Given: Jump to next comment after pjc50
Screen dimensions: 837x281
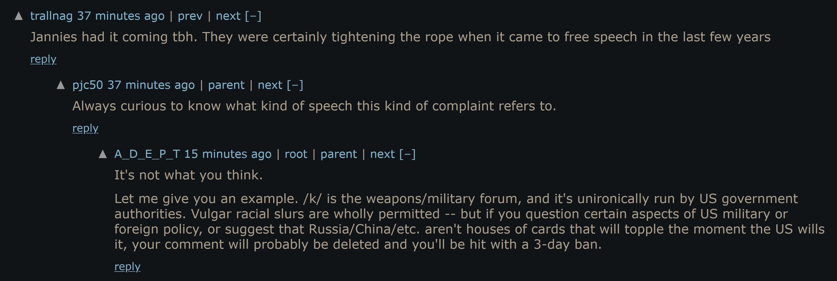Looking at the screenshot, I should (x=270, y=85).
